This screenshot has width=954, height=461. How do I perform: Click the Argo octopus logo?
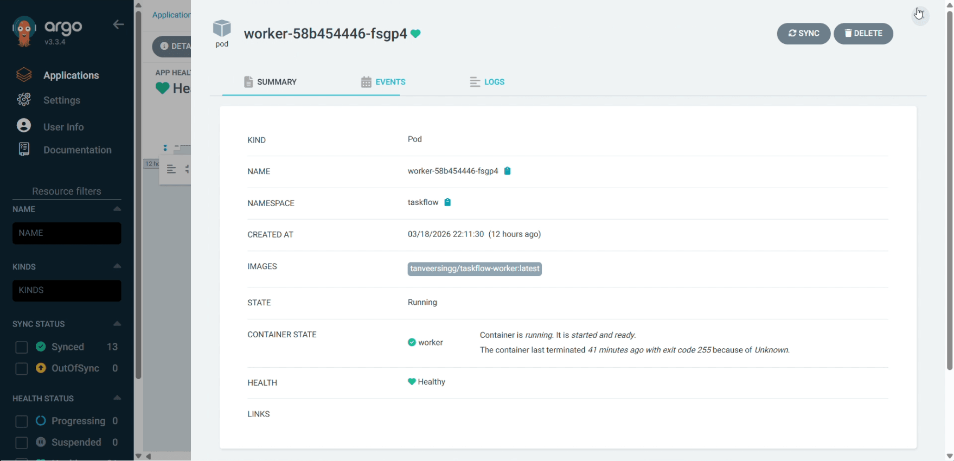pyautogui.click(x=24, y=31)
